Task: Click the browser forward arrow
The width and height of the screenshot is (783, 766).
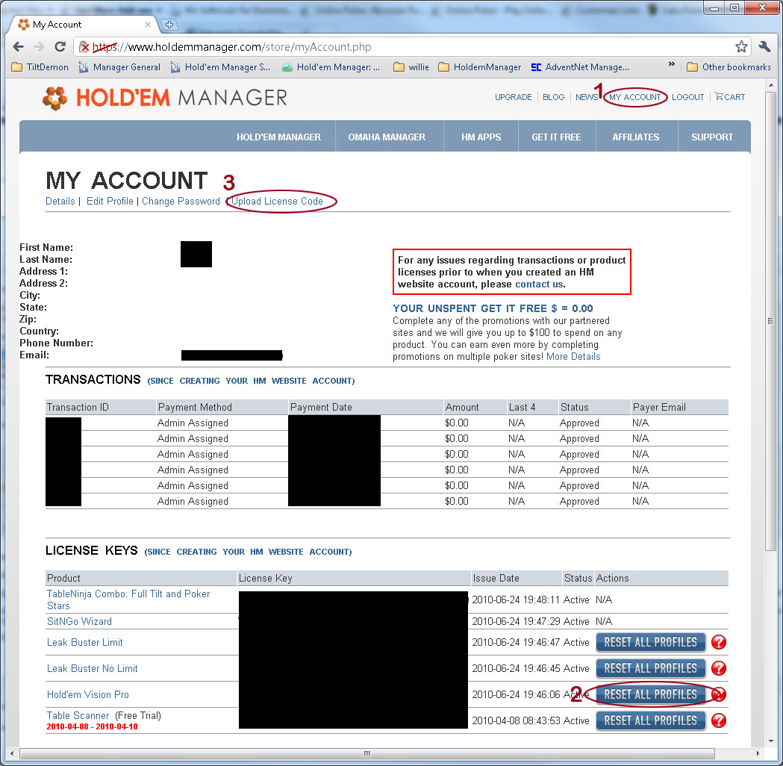Action: coord(39,47)
